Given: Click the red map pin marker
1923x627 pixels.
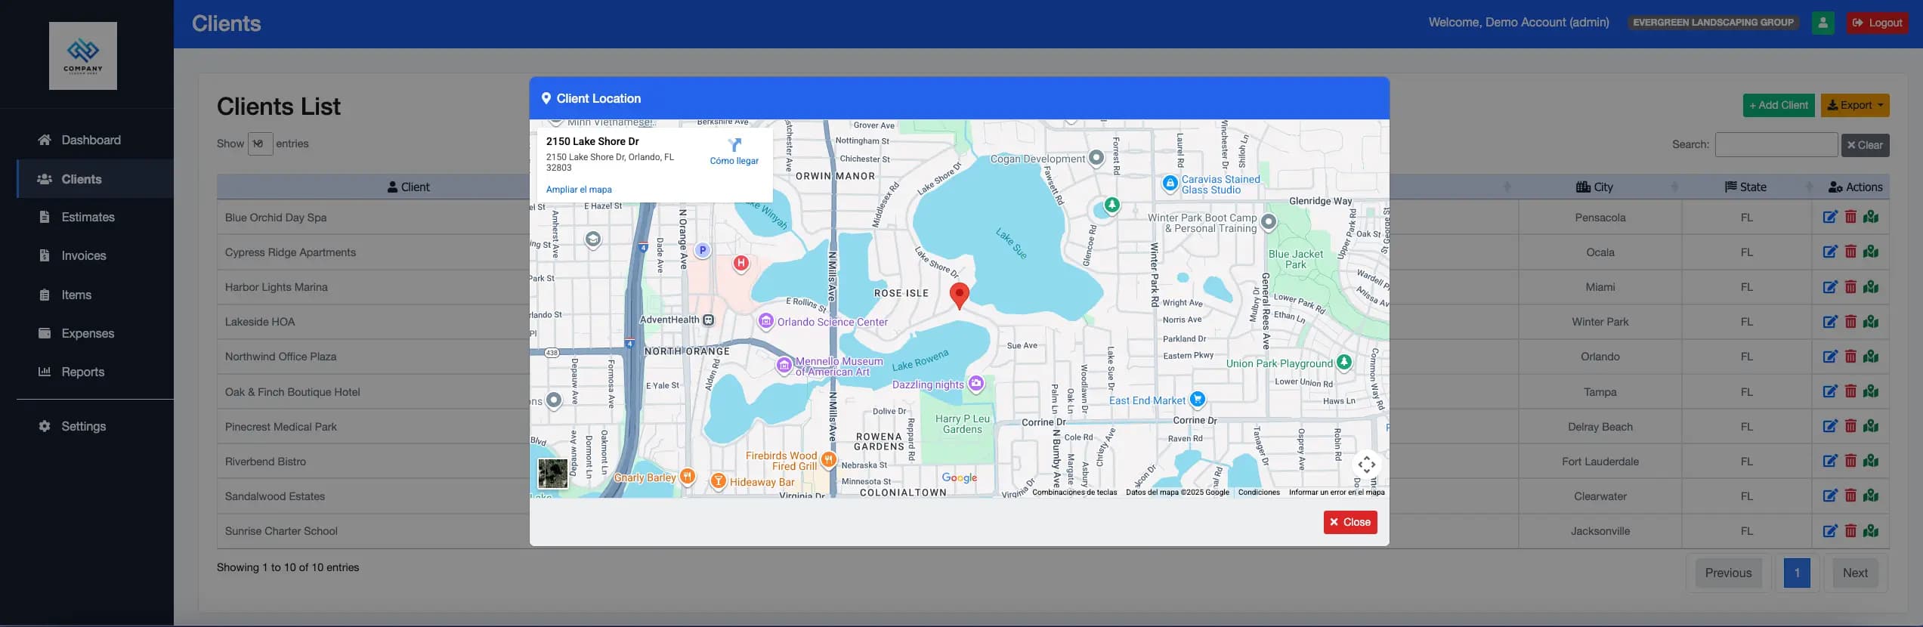Looking at the screenshot, I should pyautogui.click(x=959, y=295).
